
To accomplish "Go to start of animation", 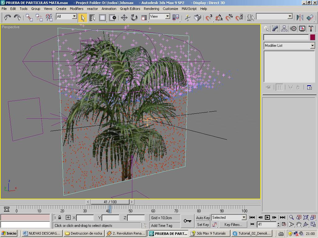I will click(x=252, y=217).
